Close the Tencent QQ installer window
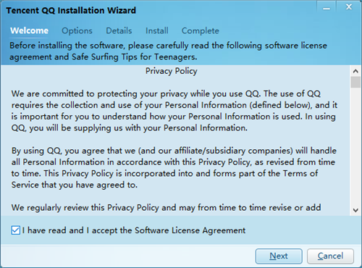 [348, 7]
